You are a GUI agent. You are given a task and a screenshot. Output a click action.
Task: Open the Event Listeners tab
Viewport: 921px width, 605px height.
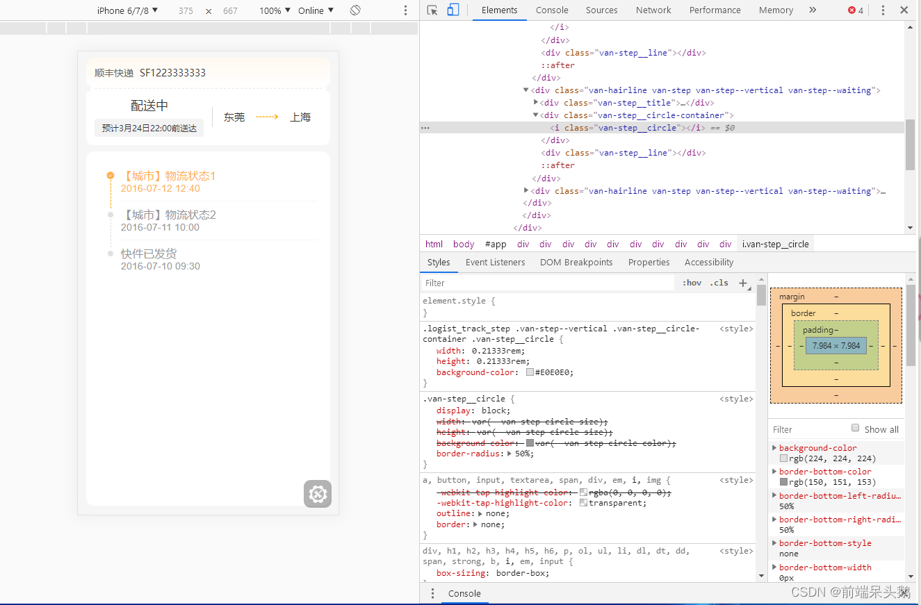coord(496,262)
